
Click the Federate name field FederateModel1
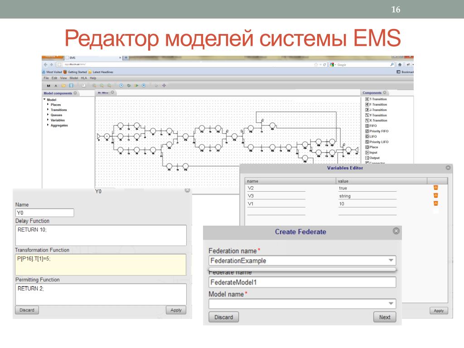pos(302,282)
